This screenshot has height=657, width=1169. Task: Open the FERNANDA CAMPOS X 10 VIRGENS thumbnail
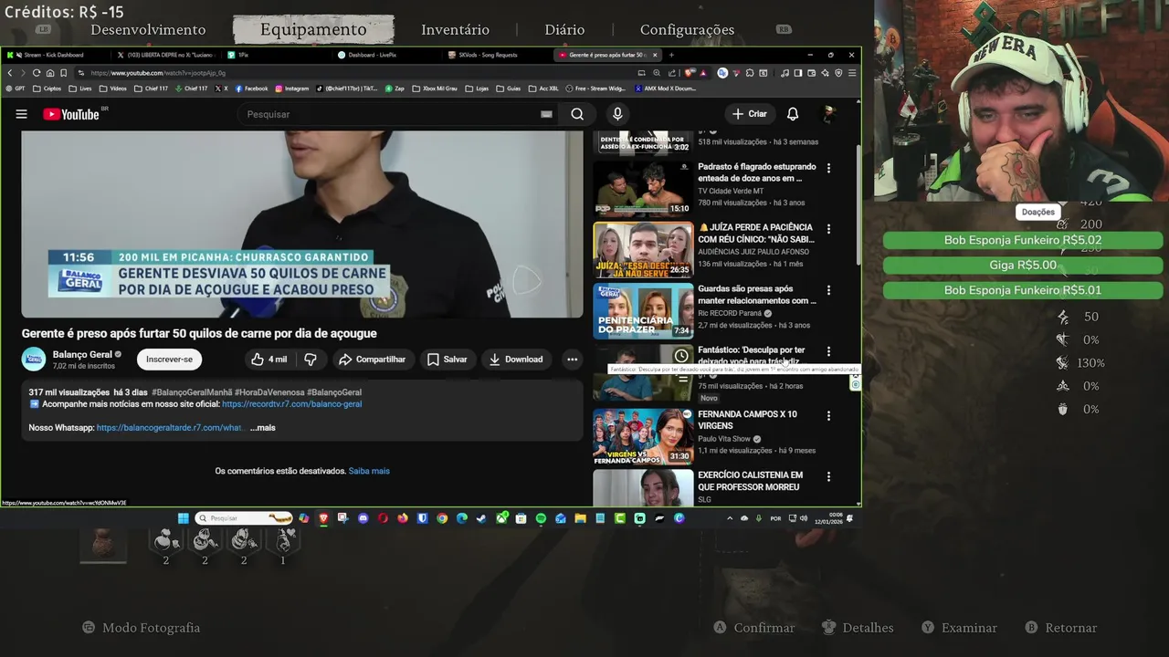tap(643, 436)
